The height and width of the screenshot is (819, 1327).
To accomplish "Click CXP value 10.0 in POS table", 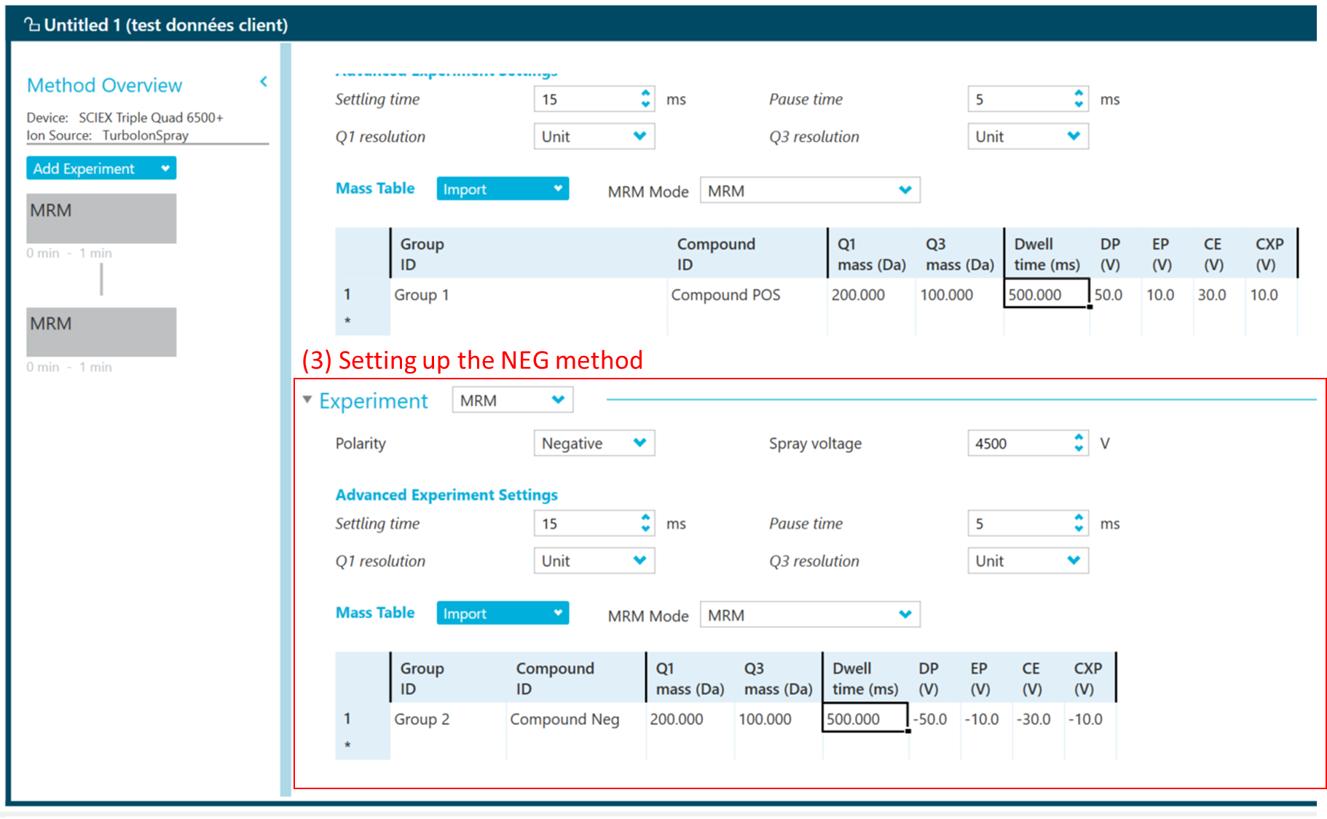I will point(1271,295).
